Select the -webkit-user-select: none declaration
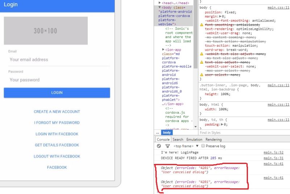Image resolution: width=290 pixels, height=194 pixels. coord(230,67)
